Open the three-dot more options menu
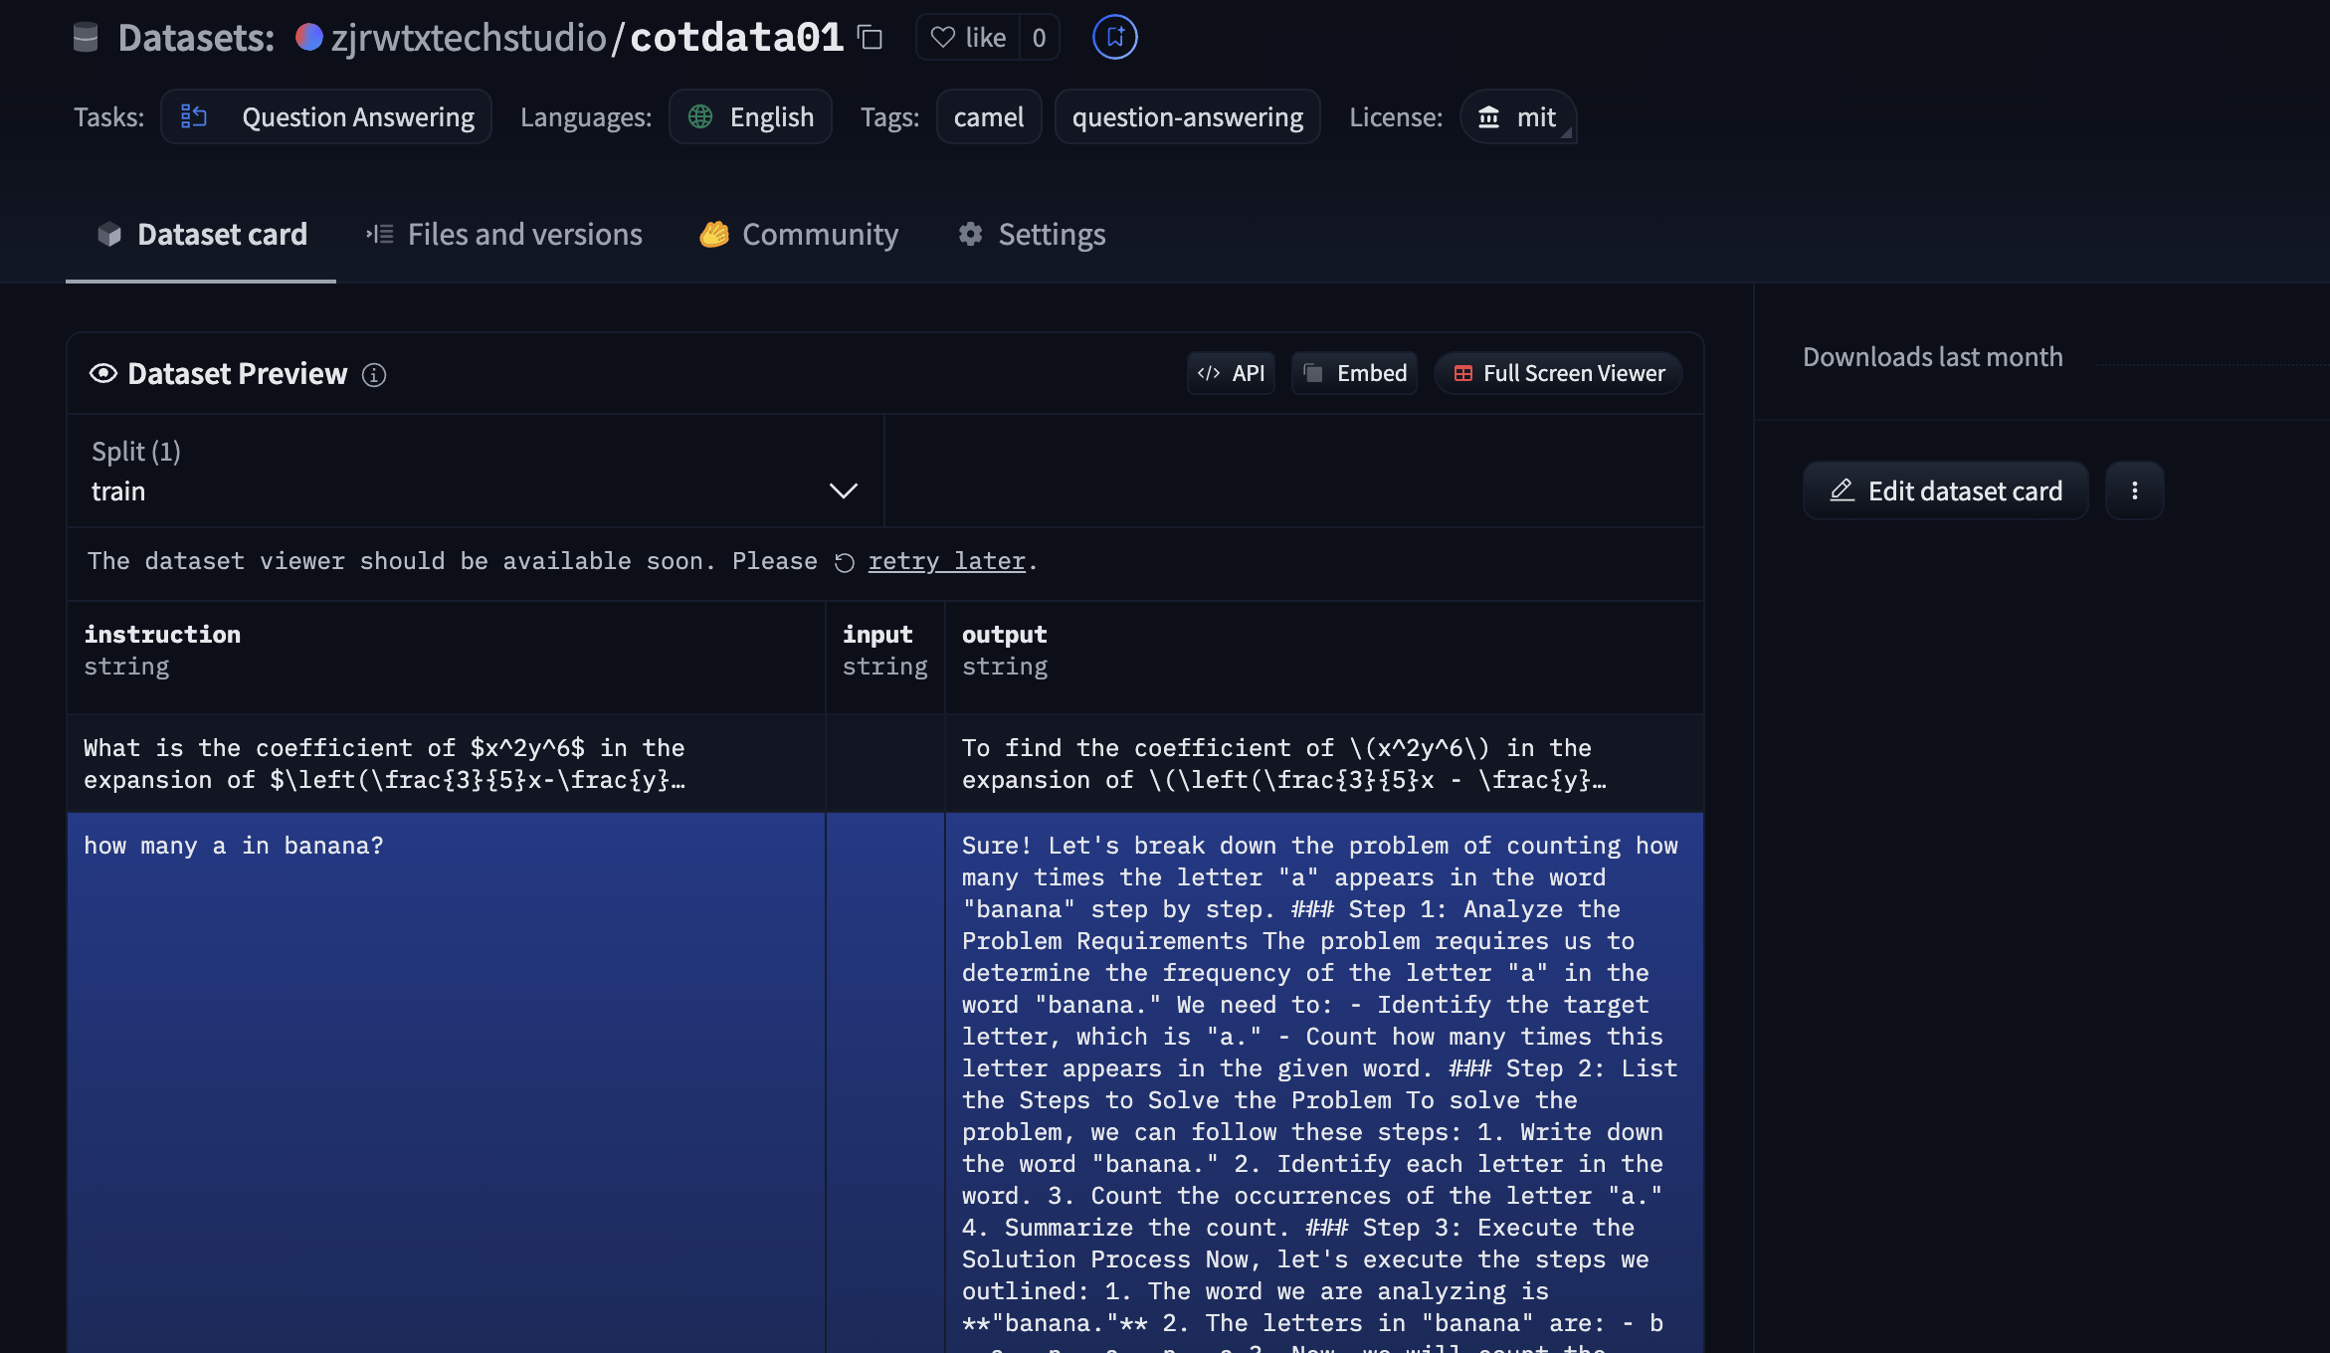 pos(2134,490)
